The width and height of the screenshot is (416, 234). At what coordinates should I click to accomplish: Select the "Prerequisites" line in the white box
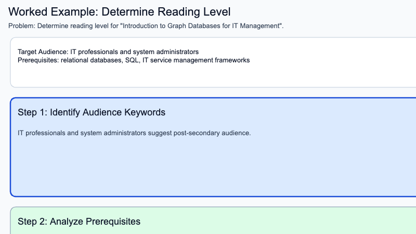[134, 60]
